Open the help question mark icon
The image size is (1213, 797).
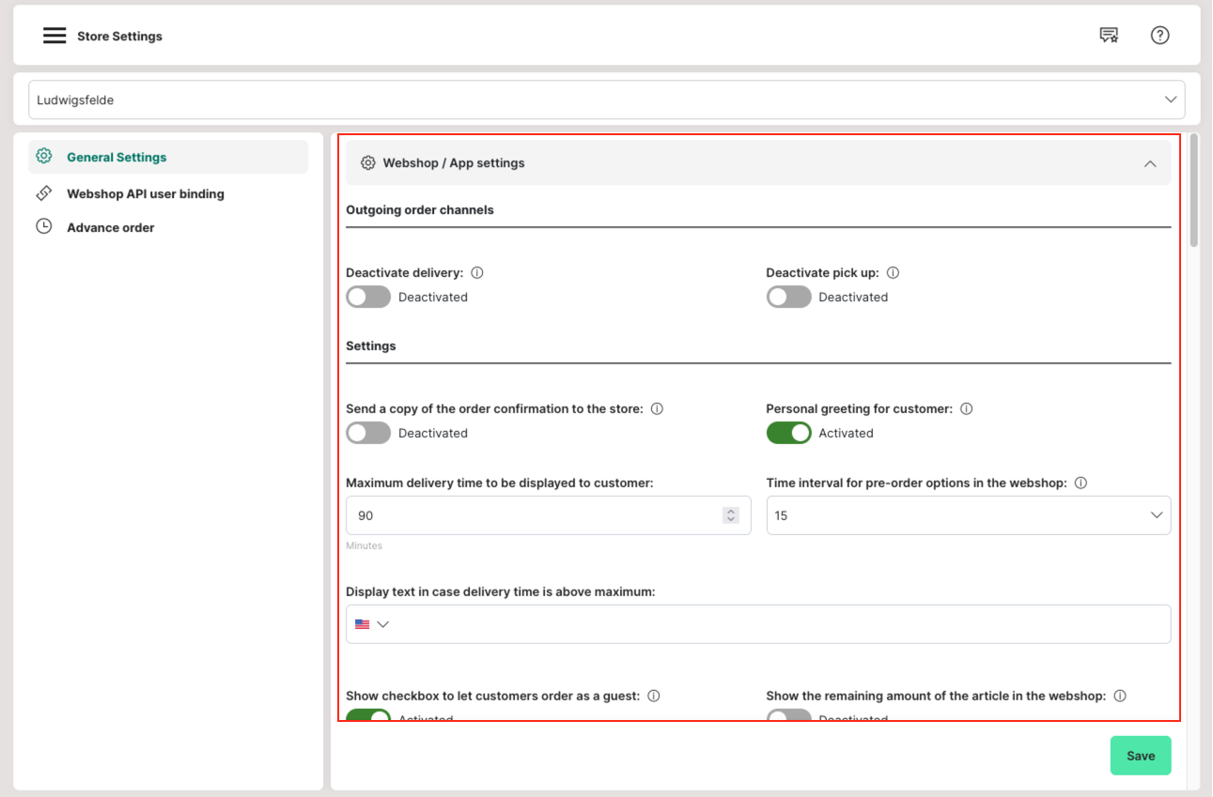coord(1159,36)
